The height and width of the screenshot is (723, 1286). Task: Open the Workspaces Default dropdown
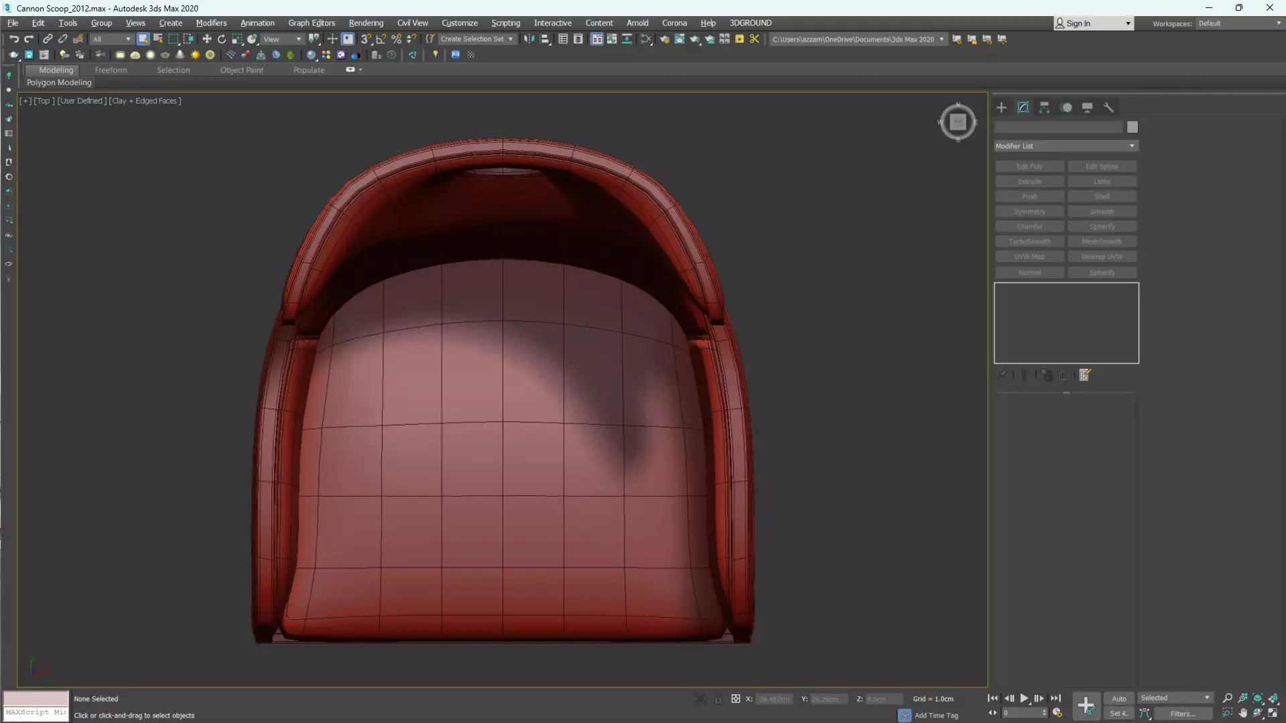[x=1239, y=23]
